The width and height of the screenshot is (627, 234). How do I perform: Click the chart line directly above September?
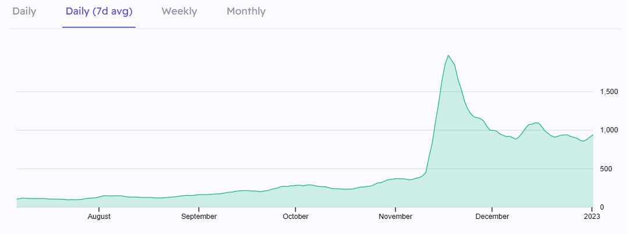[199, 195]
